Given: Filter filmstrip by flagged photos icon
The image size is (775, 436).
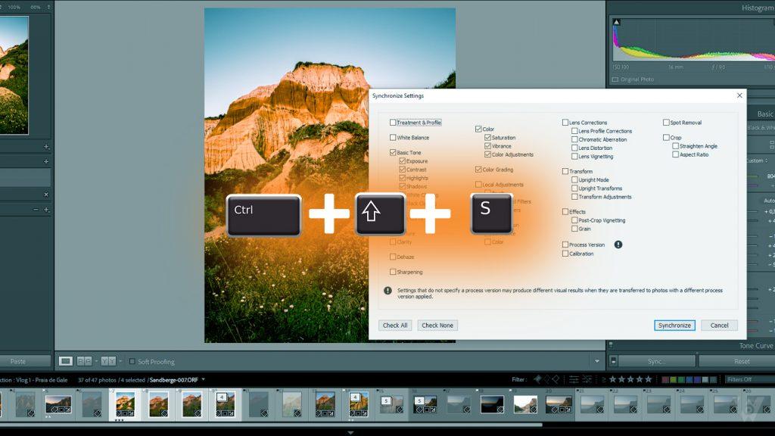Looking at the screenshot, I should coord(537,379).
